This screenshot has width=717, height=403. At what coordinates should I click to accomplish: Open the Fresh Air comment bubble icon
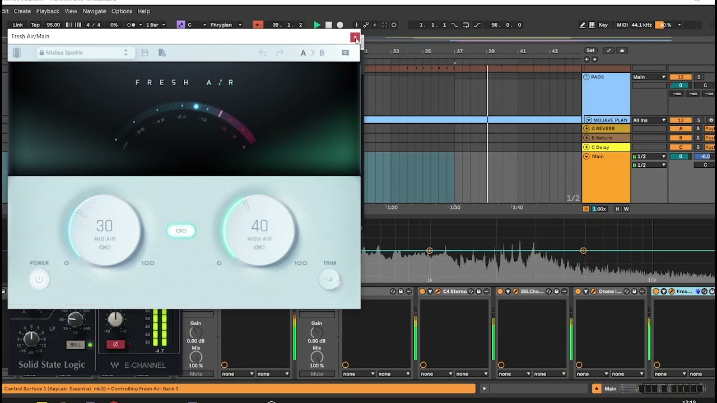click(345, 53)
